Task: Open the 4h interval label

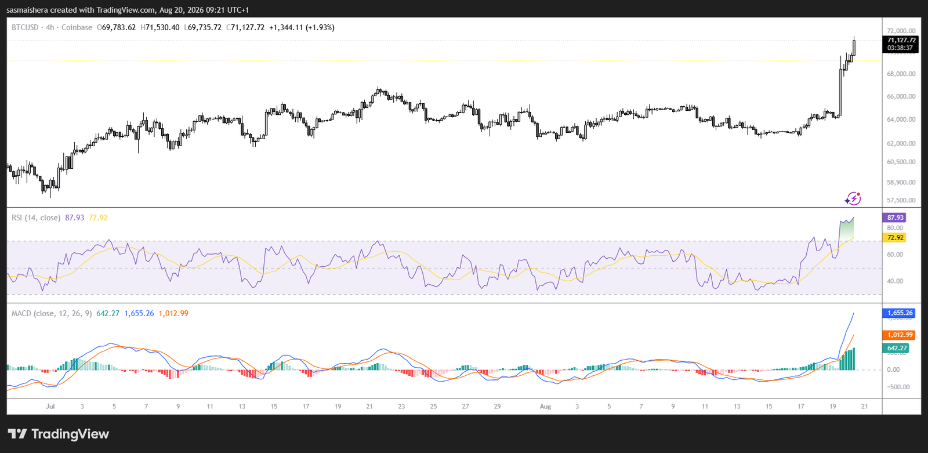Action: [x=50, y=27]
